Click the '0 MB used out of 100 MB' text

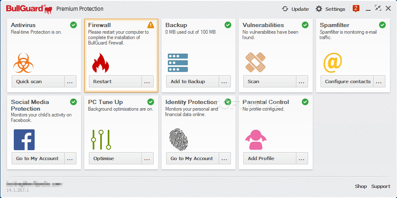[190, 32]
